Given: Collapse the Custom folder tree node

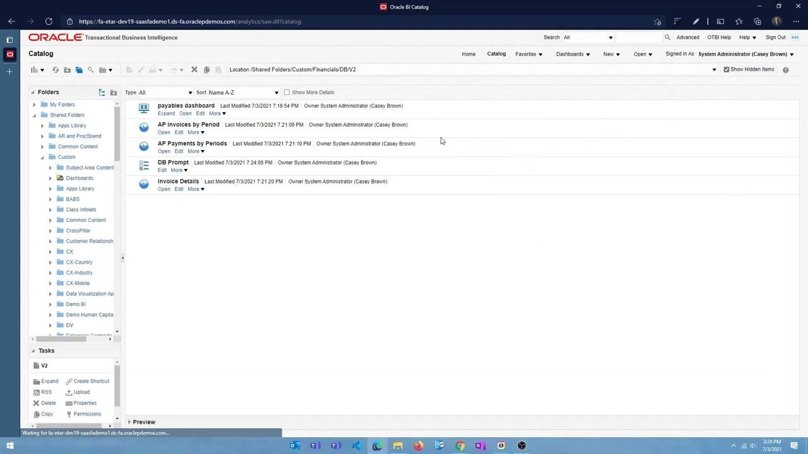Looking at the screenshot, I should coord(42,157).
